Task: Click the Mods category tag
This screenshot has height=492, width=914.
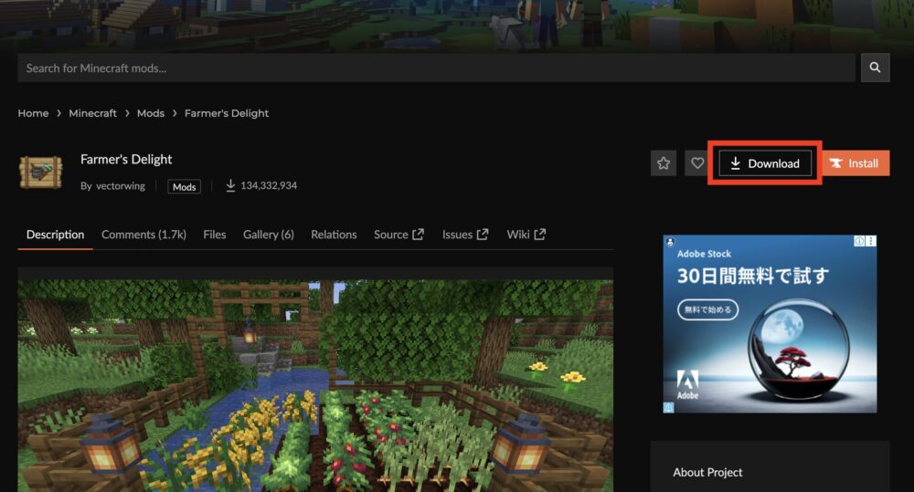Action: click(185, 186)
